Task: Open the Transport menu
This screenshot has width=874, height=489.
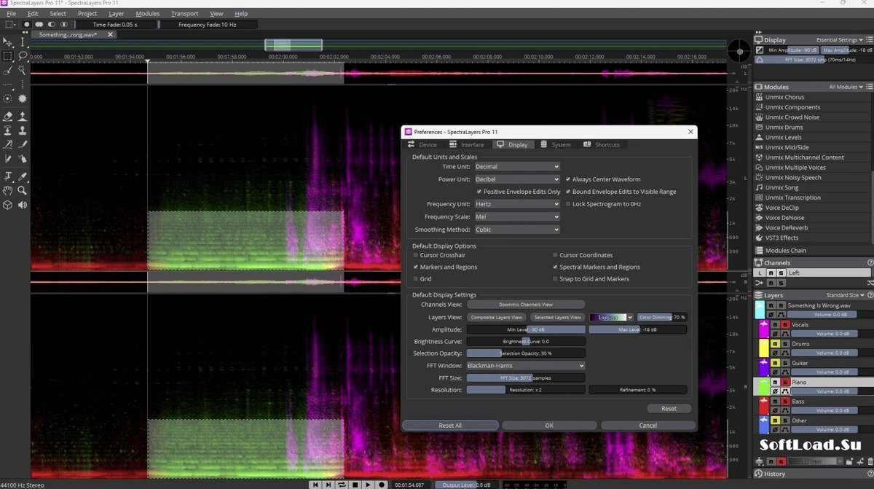Action: pyautogui.click(x=185, y=13)
